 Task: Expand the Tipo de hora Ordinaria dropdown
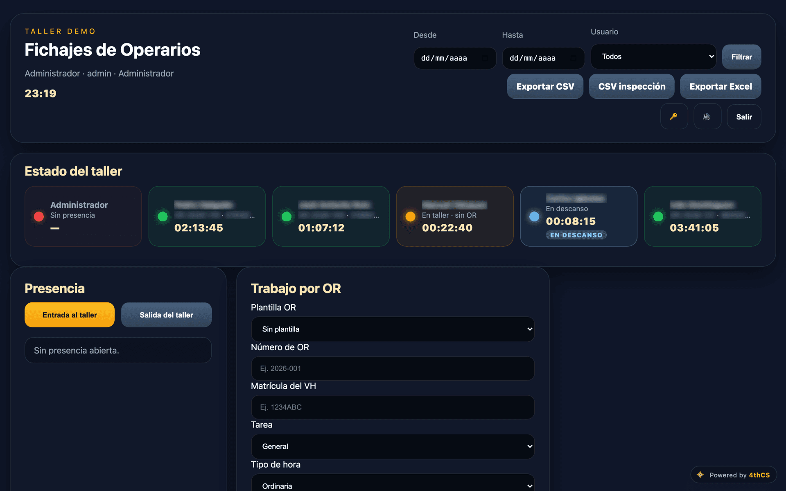pos(393,483)
